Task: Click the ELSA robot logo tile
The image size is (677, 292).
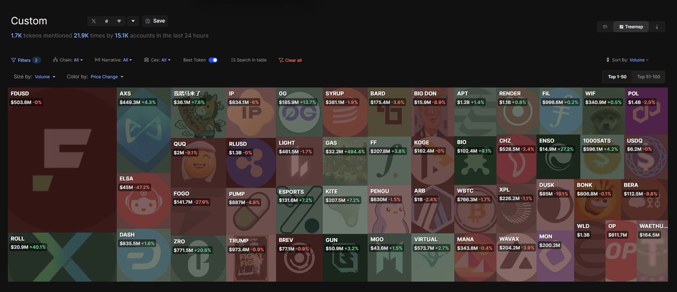Action: pos(143,200)
